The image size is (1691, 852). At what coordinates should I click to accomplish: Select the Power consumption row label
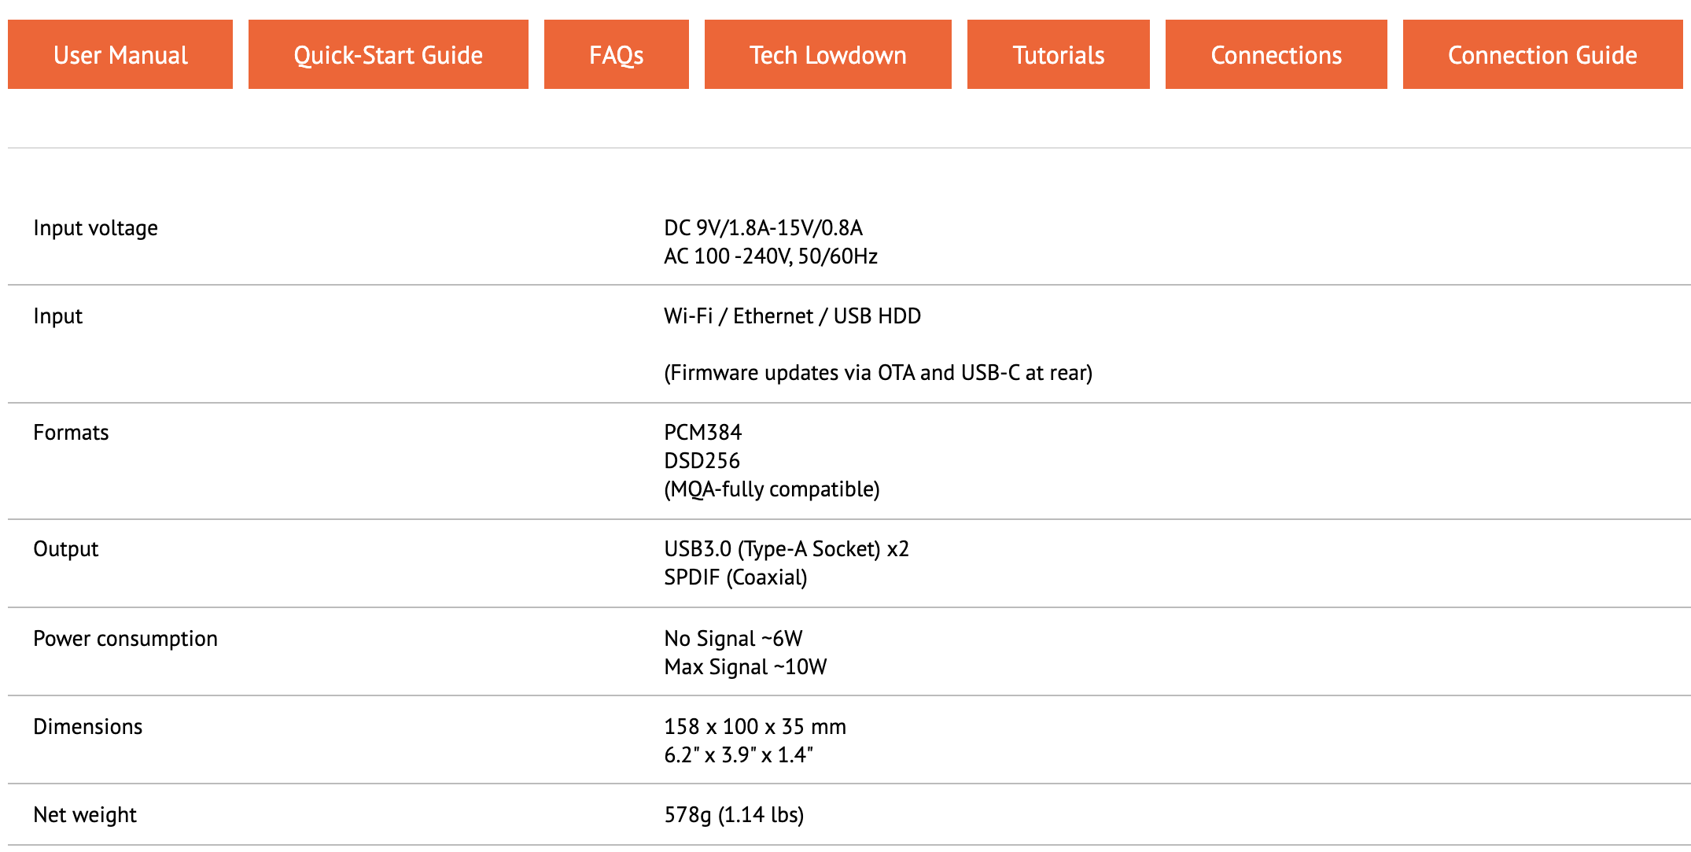point(126,639)
